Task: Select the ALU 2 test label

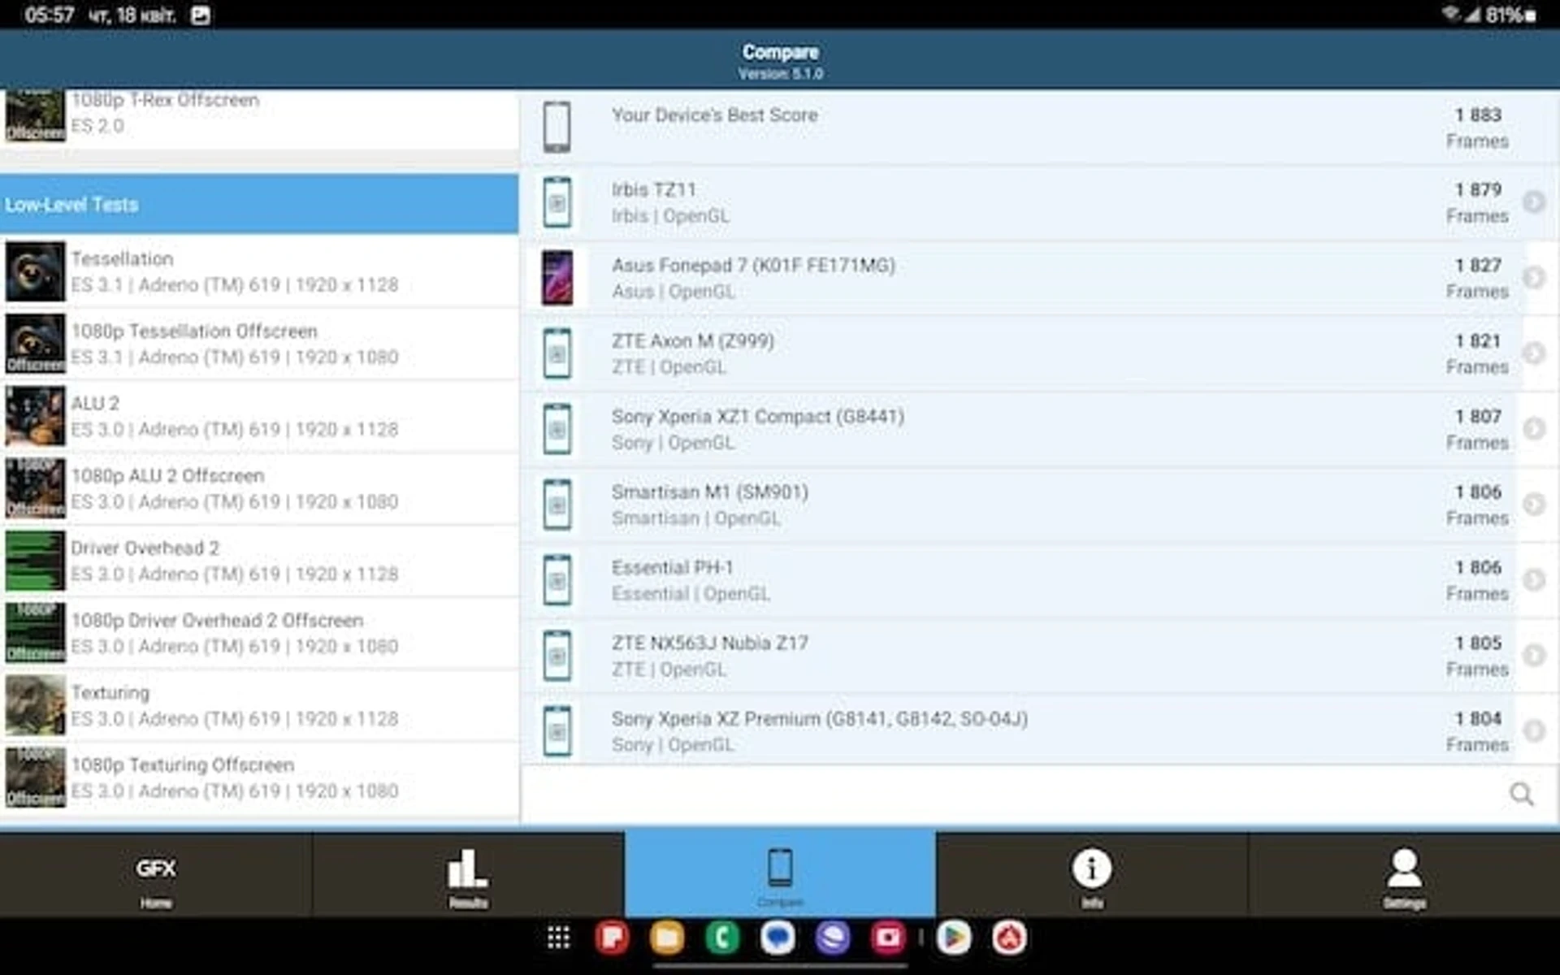Action: (x=95, y=403)
